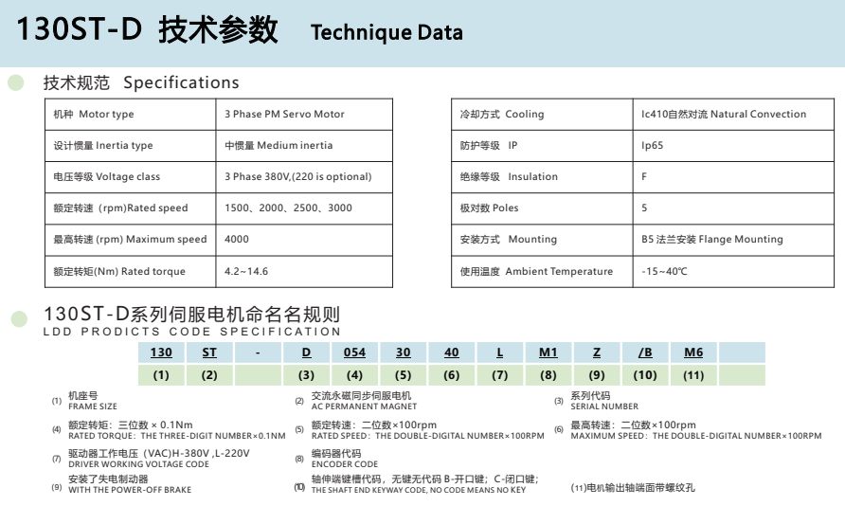845x506 pixels.
Task: Click the green bullet beside 130ST-D系列伺服电机命名规则
Action: click(x=19, y=318)
